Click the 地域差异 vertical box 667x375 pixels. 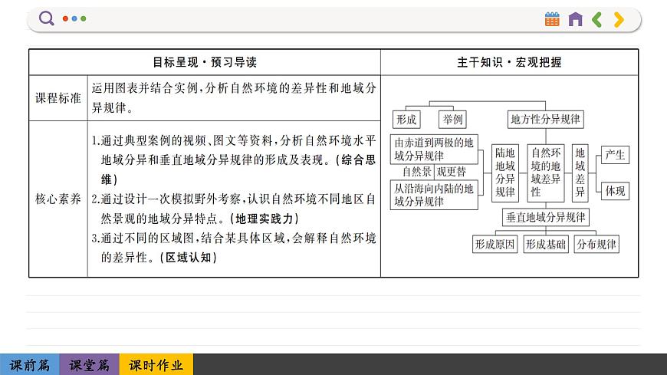580,173
